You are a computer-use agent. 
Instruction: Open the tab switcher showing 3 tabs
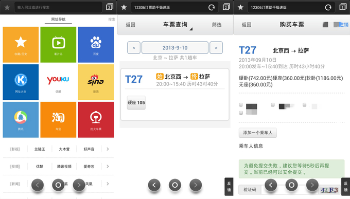tap(109, 7)
